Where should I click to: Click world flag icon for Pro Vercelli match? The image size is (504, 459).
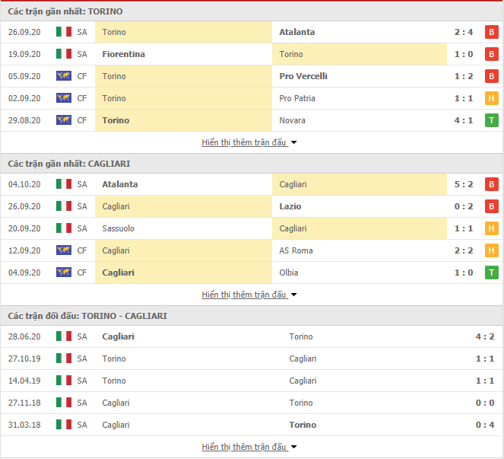pyautogui.click(x=64, y=76)
